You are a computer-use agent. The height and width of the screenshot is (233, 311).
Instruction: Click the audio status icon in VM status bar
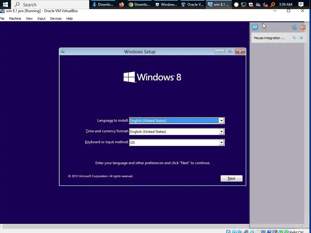(240, 231)
